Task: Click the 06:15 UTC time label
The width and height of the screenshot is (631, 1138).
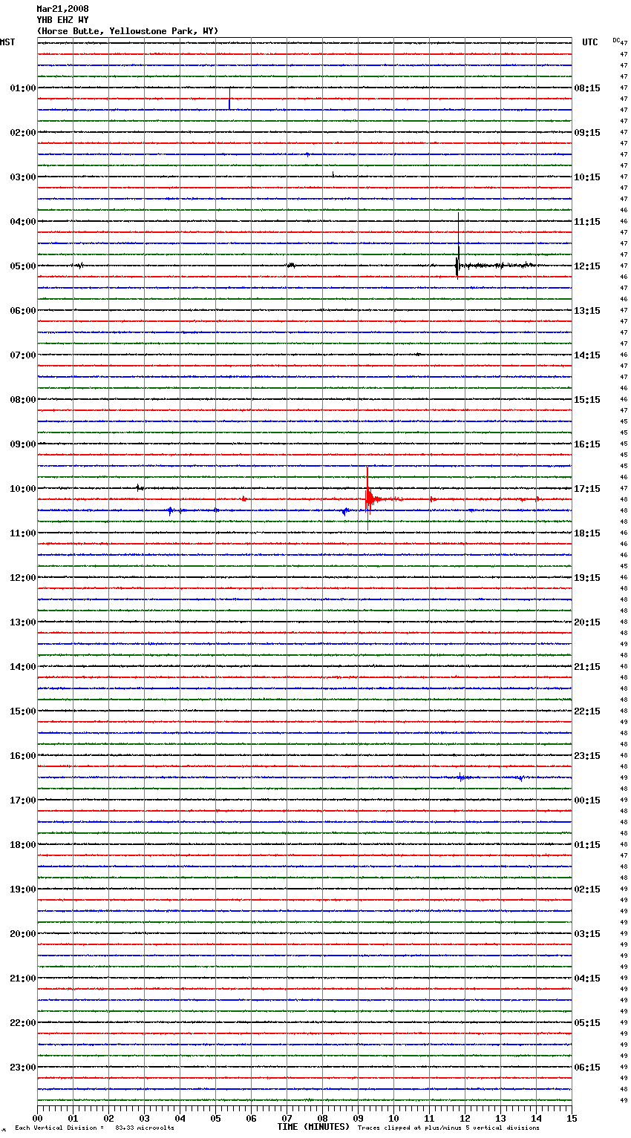Action: pyautogui.click(x=587, y=1068)
